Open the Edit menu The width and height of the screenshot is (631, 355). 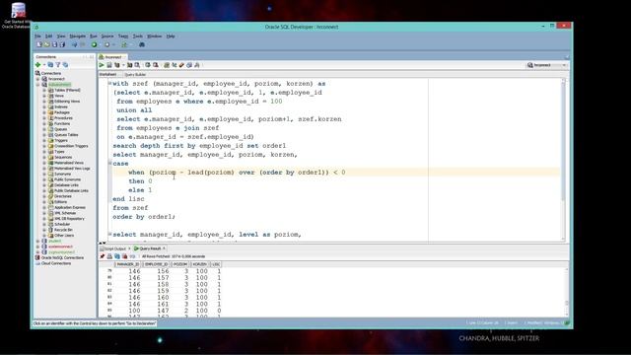click(x=48, y=36)
